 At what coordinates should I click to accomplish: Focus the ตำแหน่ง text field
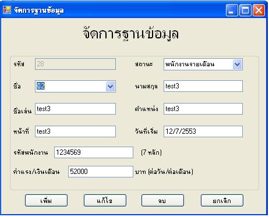[203, 109]
